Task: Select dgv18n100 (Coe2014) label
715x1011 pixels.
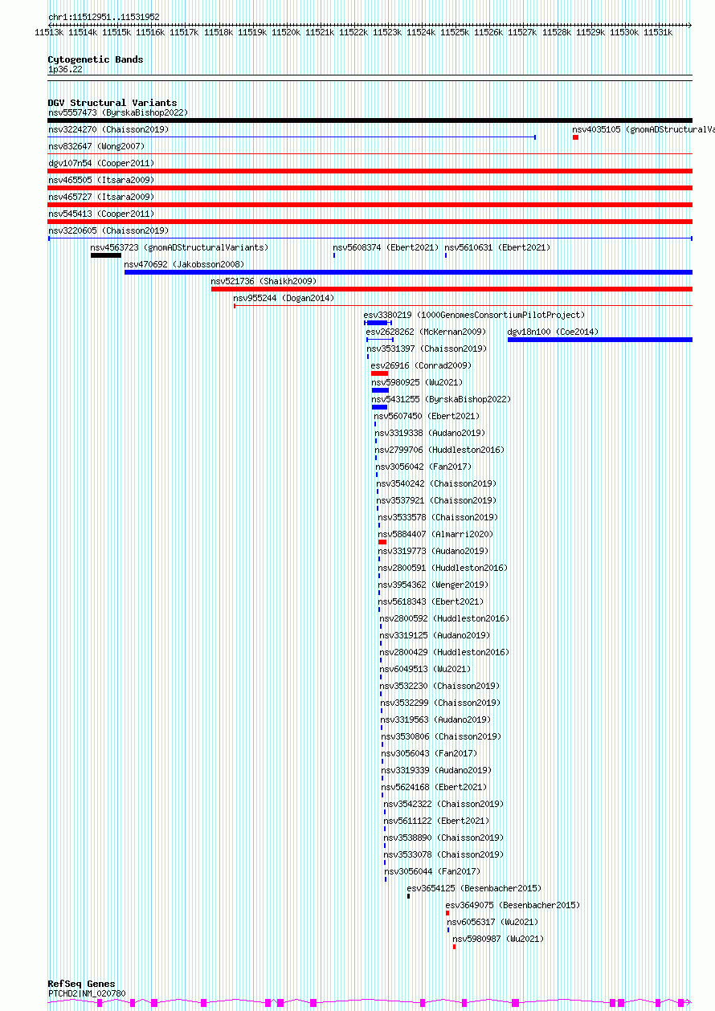Action: [x=553, y=332]
